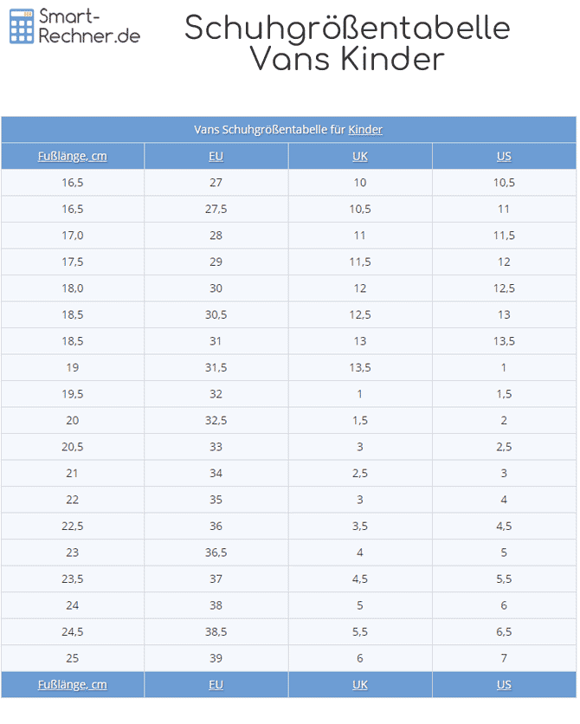Screen dimensions: 580x724
Task: Click the Smart-Rechner calculator logo icon
Action: pyautogui.click(x=23, y=27)
